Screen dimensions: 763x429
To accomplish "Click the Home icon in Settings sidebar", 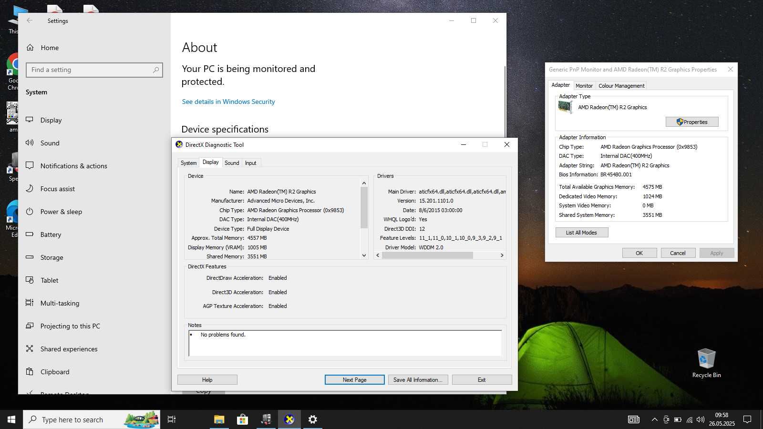I will [30, 48].
